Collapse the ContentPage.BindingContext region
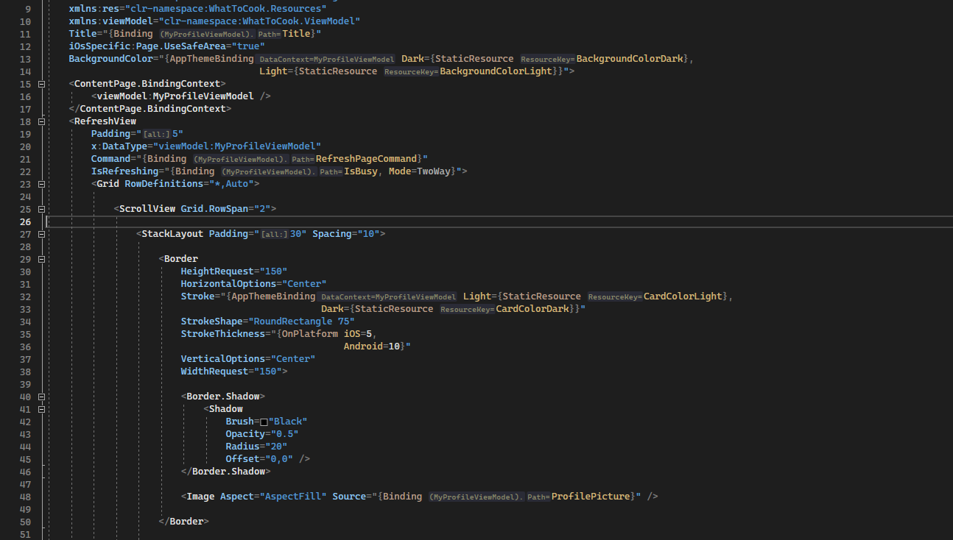Screen dimensions: 953x540 [41, 83]
